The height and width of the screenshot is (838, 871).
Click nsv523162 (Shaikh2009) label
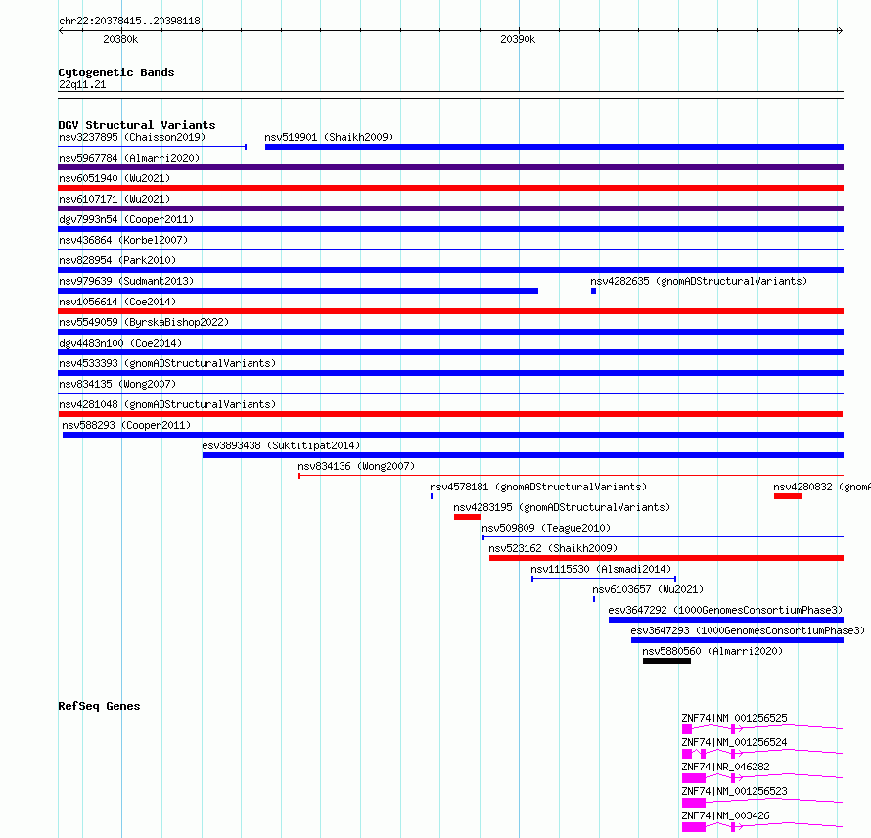tap(553, 548)
